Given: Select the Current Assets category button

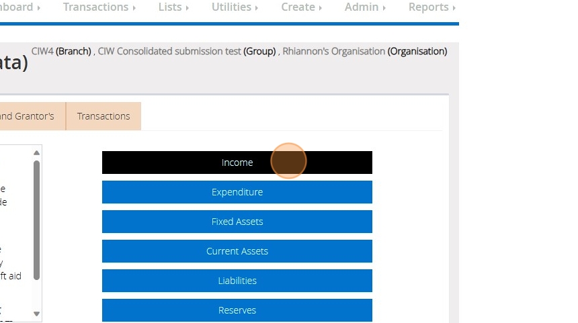Looking at the screenshot, I should (x=237, y=251).
